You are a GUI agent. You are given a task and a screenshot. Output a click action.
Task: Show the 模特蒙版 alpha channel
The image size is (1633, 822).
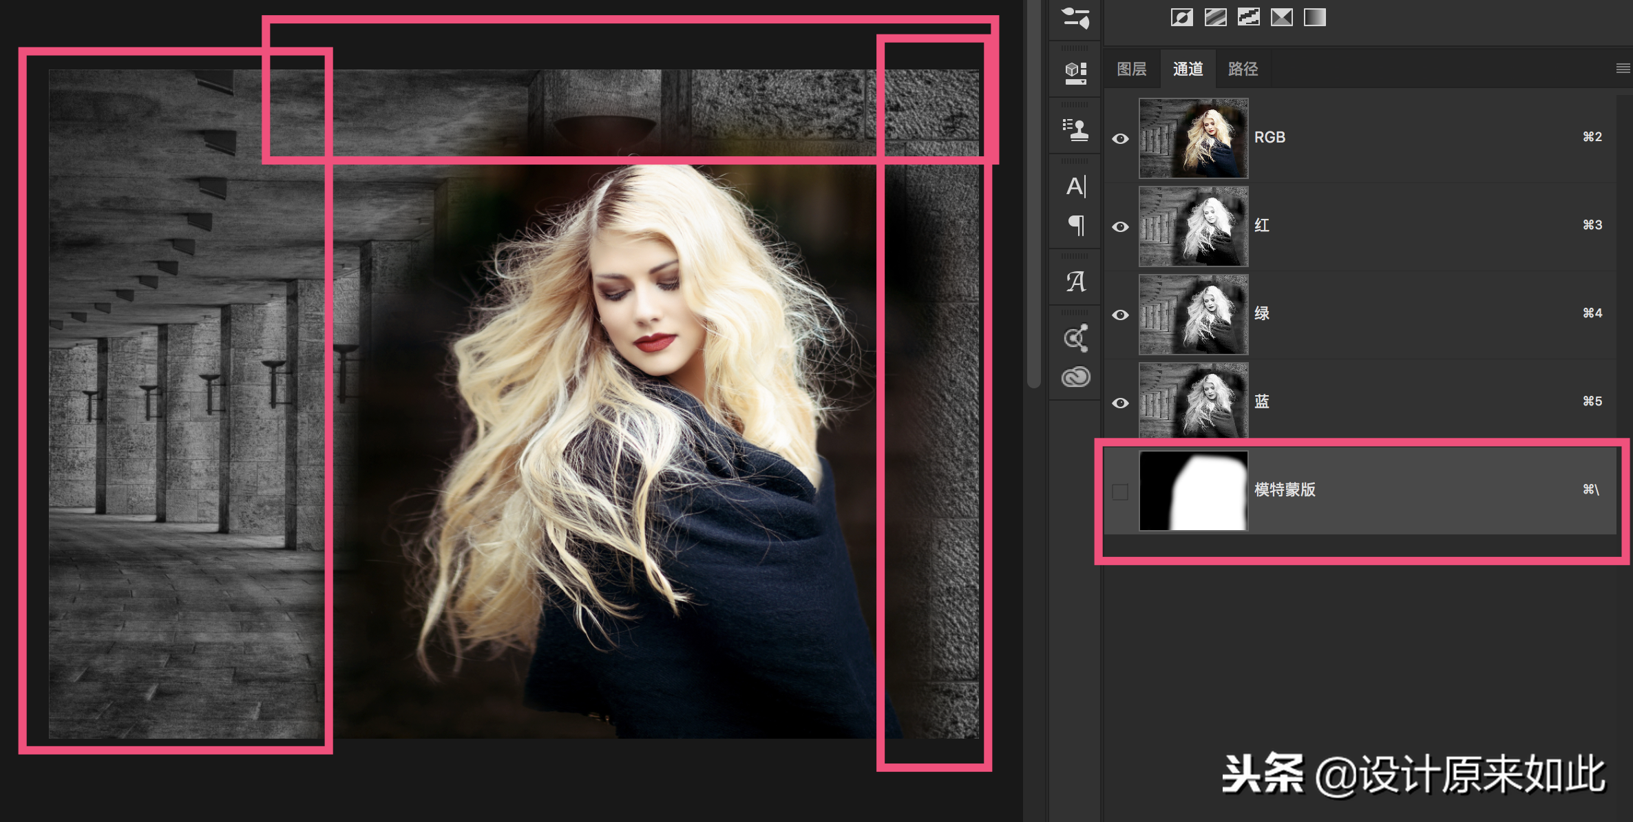click(1120, 492)
